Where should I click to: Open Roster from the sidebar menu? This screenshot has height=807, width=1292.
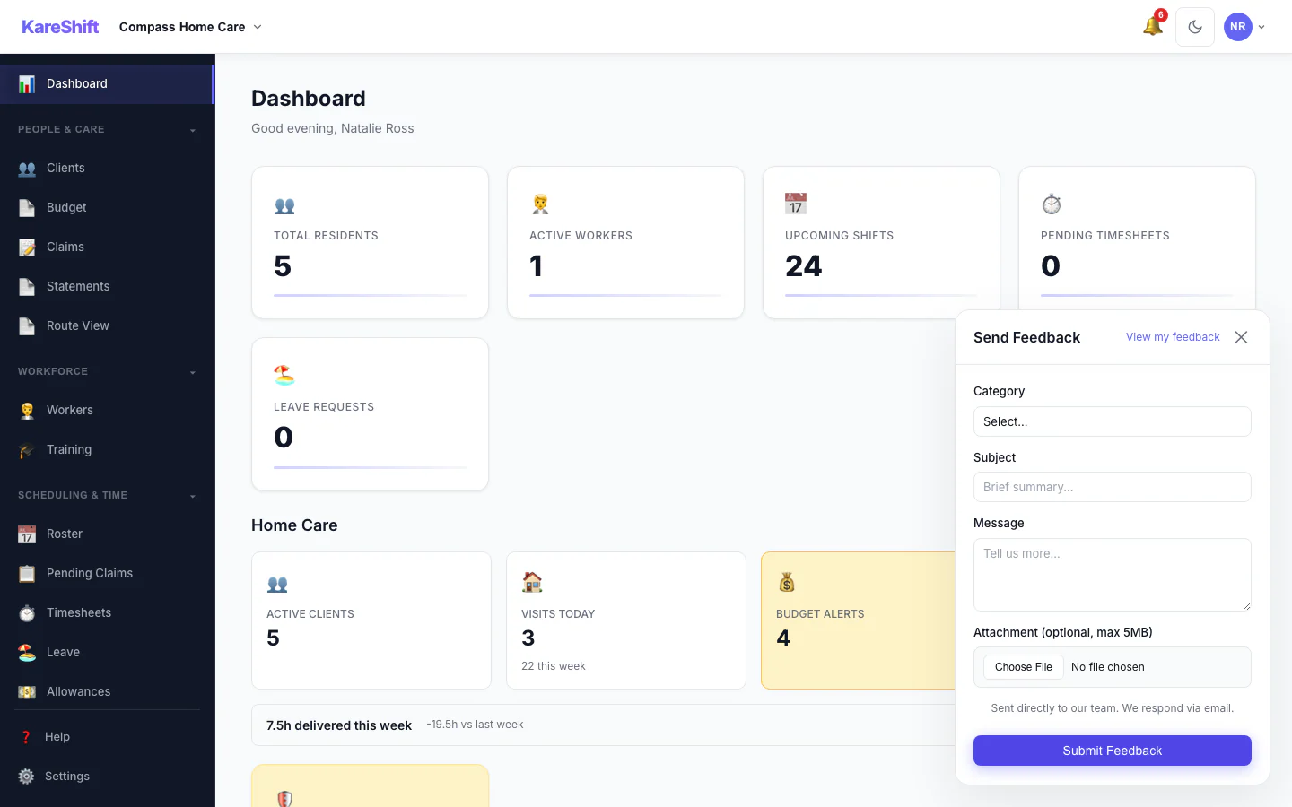(x=107, y=534)
